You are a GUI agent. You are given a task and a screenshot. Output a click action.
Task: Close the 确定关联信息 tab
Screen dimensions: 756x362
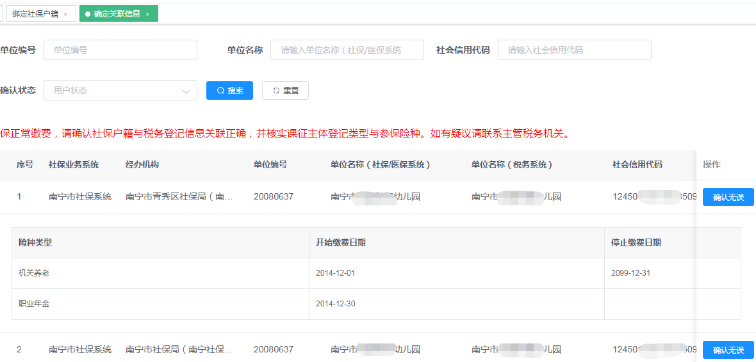[147, 14]
